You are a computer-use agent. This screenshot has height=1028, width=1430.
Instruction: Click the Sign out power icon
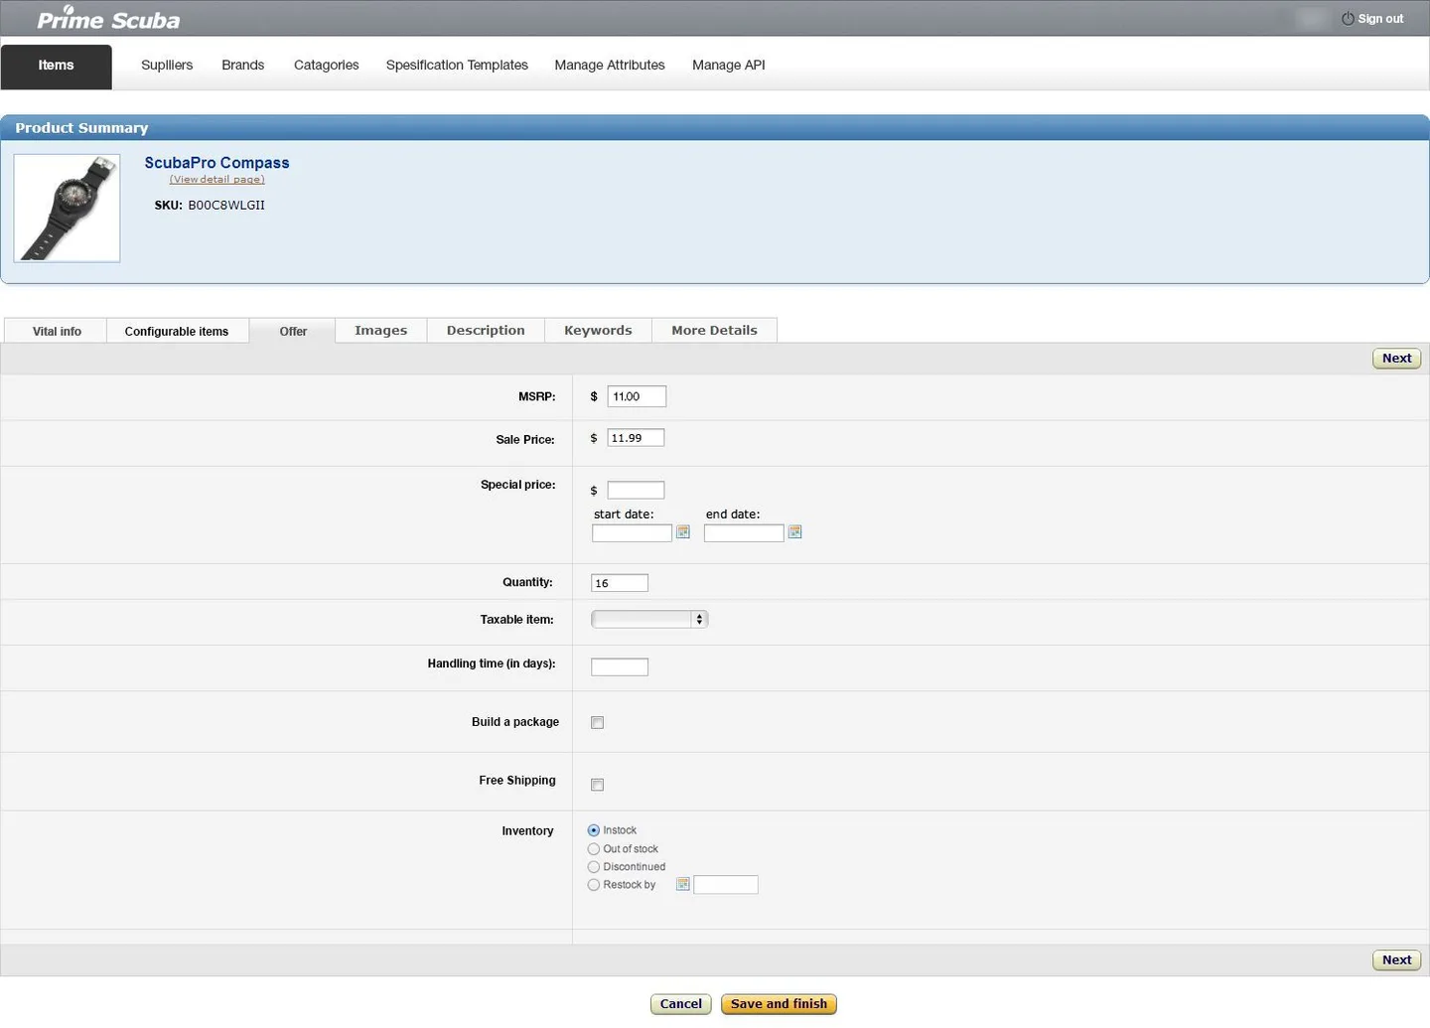click(x=1348, y=19)
